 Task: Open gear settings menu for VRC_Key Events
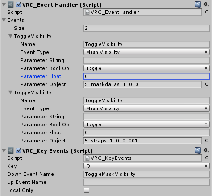(x=206, y=150)
